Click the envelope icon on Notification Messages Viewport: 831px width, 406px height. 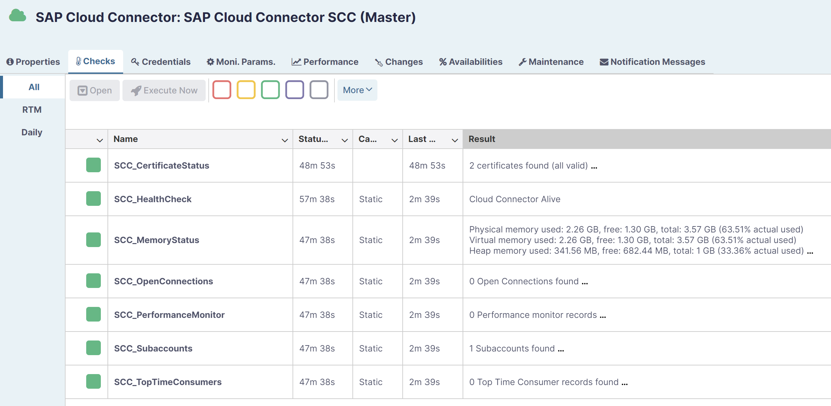click(603, 62)
